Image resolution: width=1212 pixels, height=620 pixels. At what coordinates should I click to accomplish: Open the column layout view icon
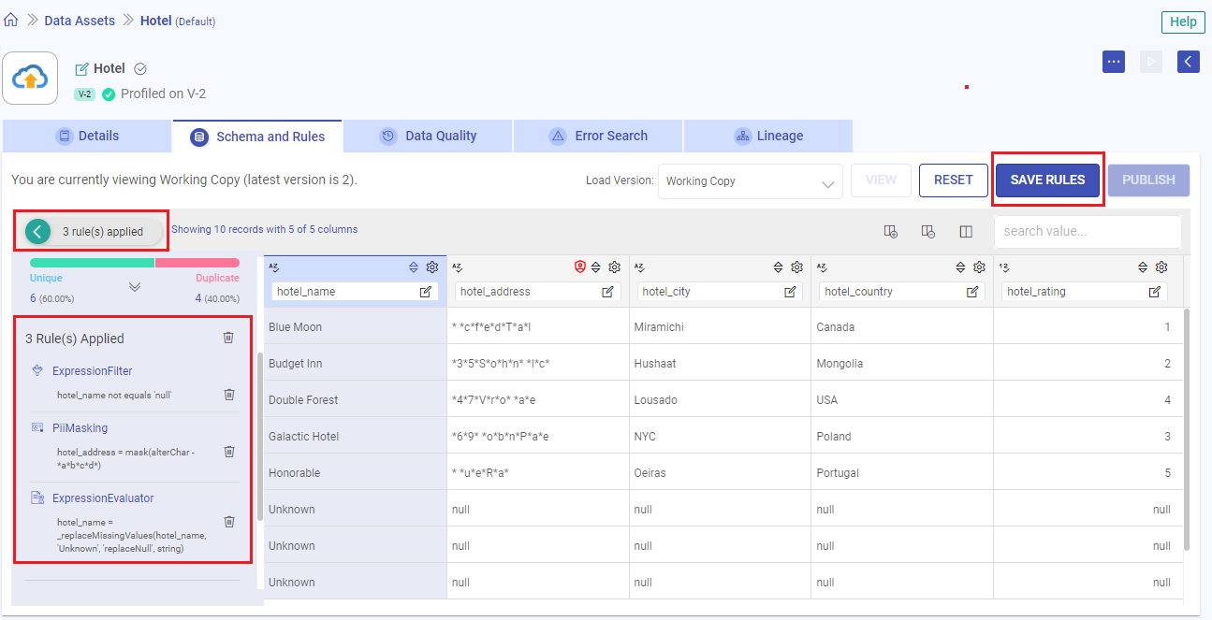(x=966, y=232)
